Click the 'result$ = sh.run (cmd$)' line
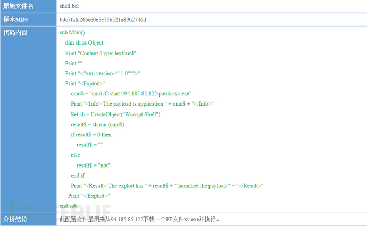 tap(98, 125)
